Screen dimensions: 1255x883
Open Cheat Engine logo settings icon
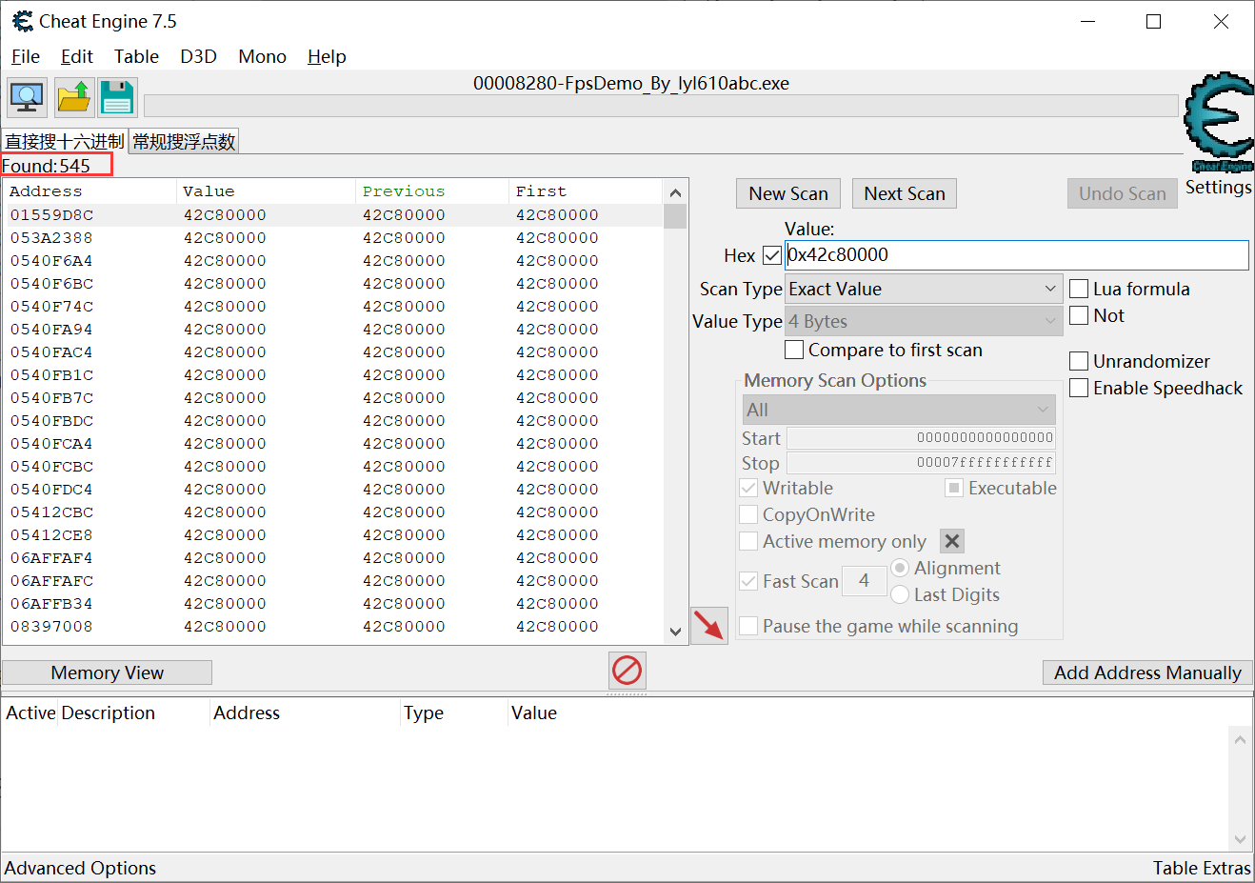[1219, 122]
